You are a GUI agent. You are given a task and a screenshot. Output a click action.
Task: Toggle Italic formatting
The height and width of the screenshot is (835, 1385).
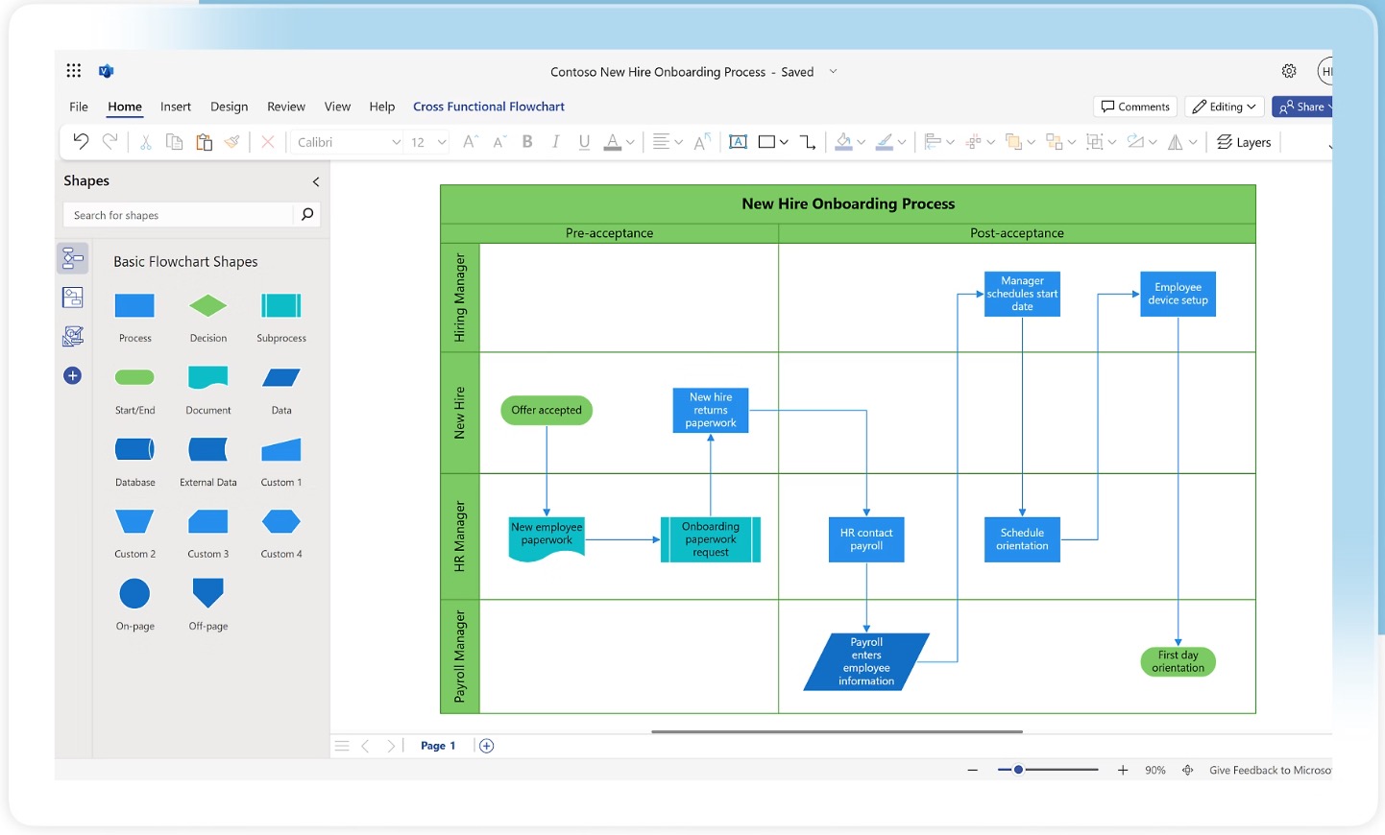(555, 142)
